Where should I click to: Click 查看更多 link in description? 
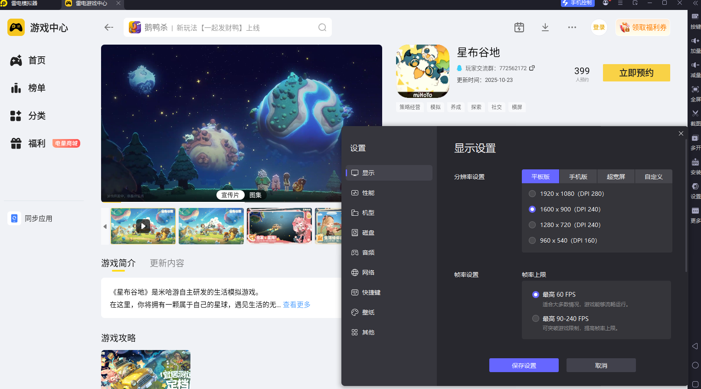(297, 305)
